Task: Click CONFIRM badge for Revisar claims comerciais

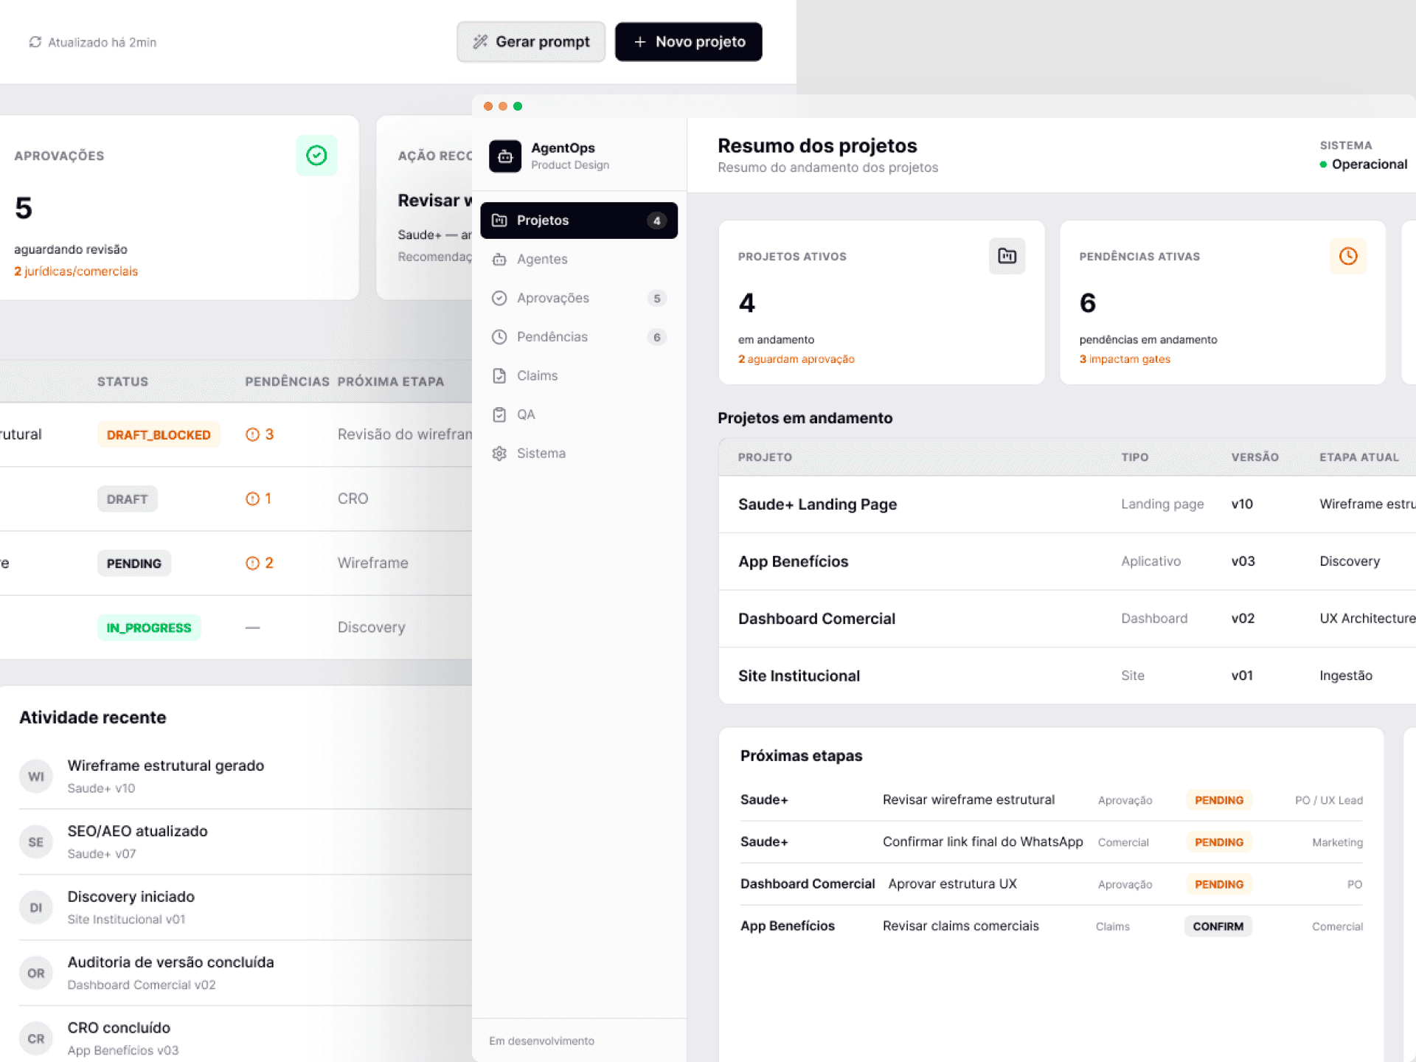Action: pyautogui.click(x=1218, y=926)
